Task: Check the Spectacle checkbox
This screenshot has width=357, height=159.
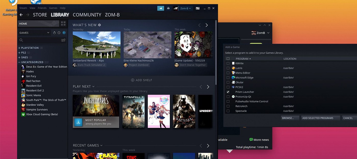Action: point(228,111)
